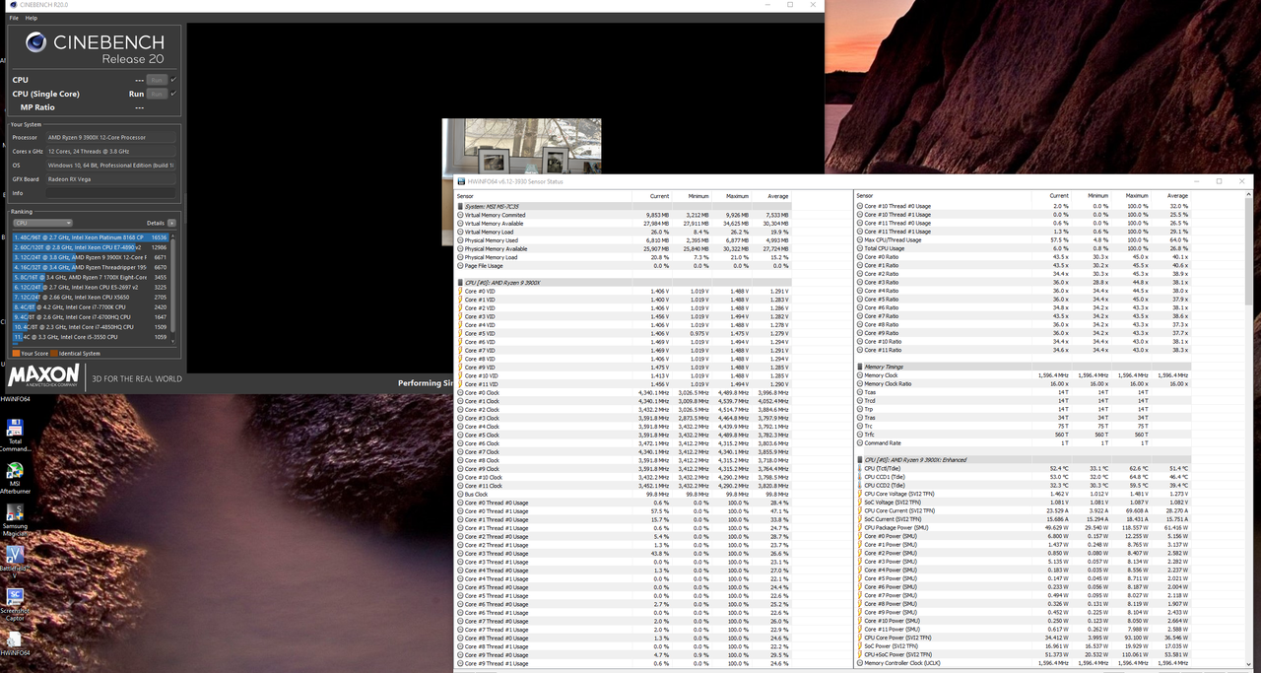Viewport: 1261px width, 673px height.
Task: Open HWiNFO64 file icon at desktop bottom
Action: pos(15,639)
